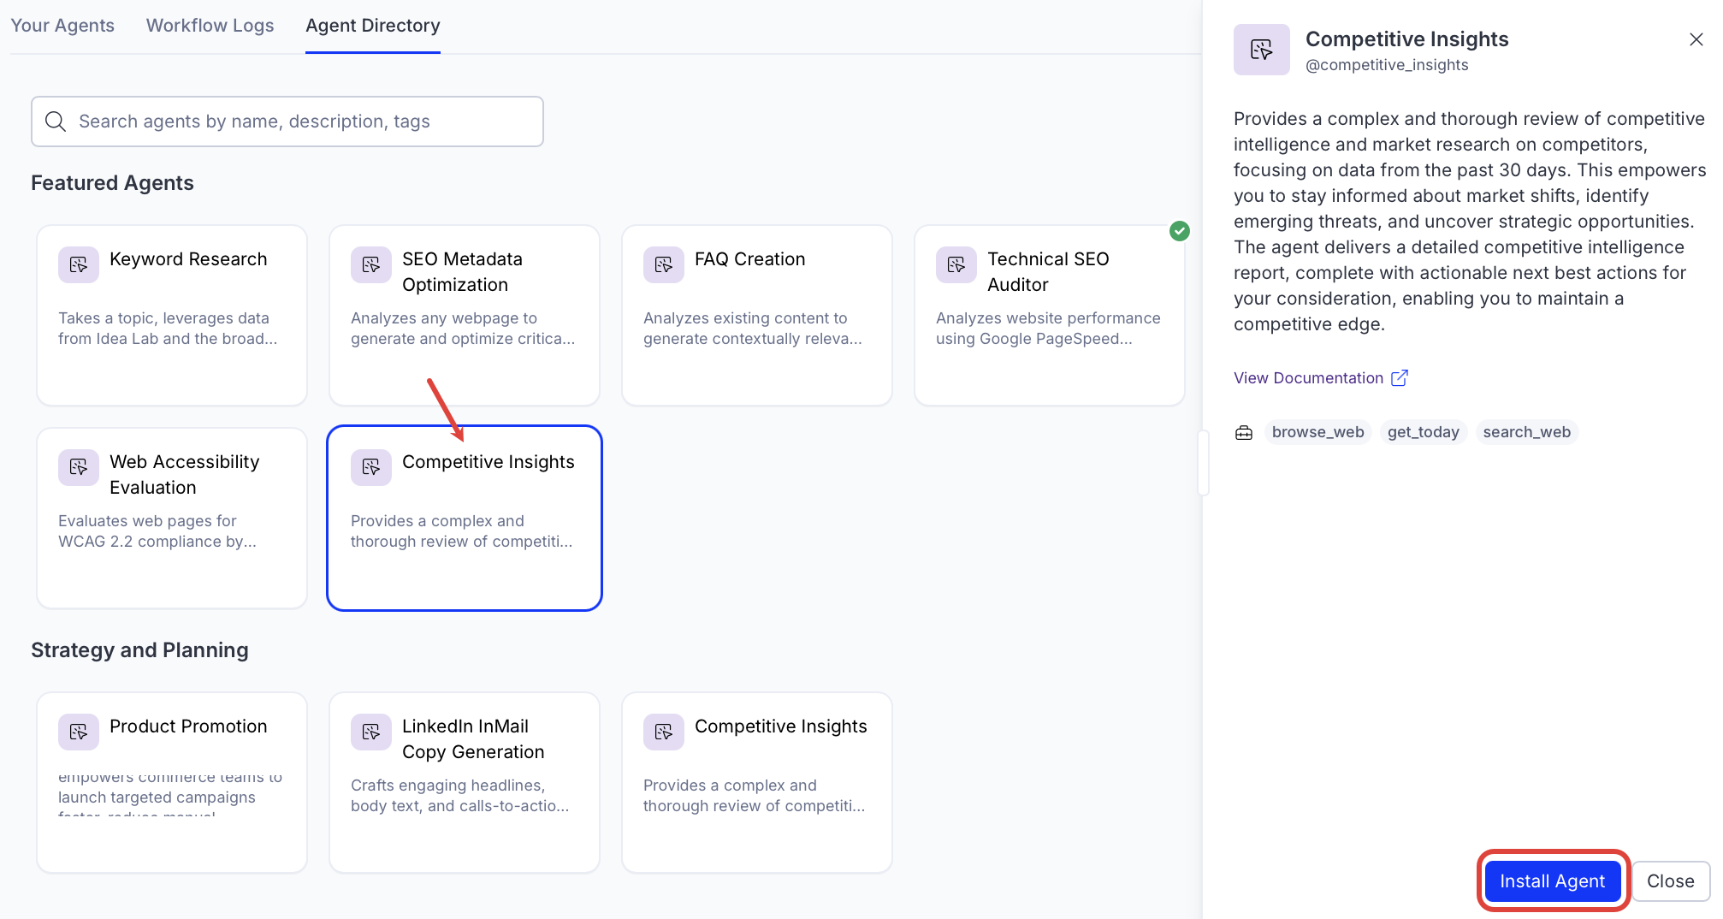The height and width of the screenshot is (919, 1723).
Task: Switch to the Your Agents tab
Action: pos(62,26)
